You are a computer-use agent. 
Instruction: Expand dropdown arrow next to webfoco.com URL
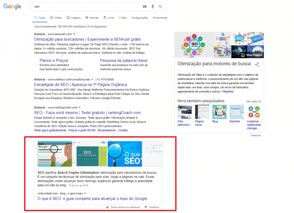click(92, 79)
